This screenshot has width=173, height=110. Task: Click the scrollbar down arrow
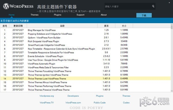[172, 91]
